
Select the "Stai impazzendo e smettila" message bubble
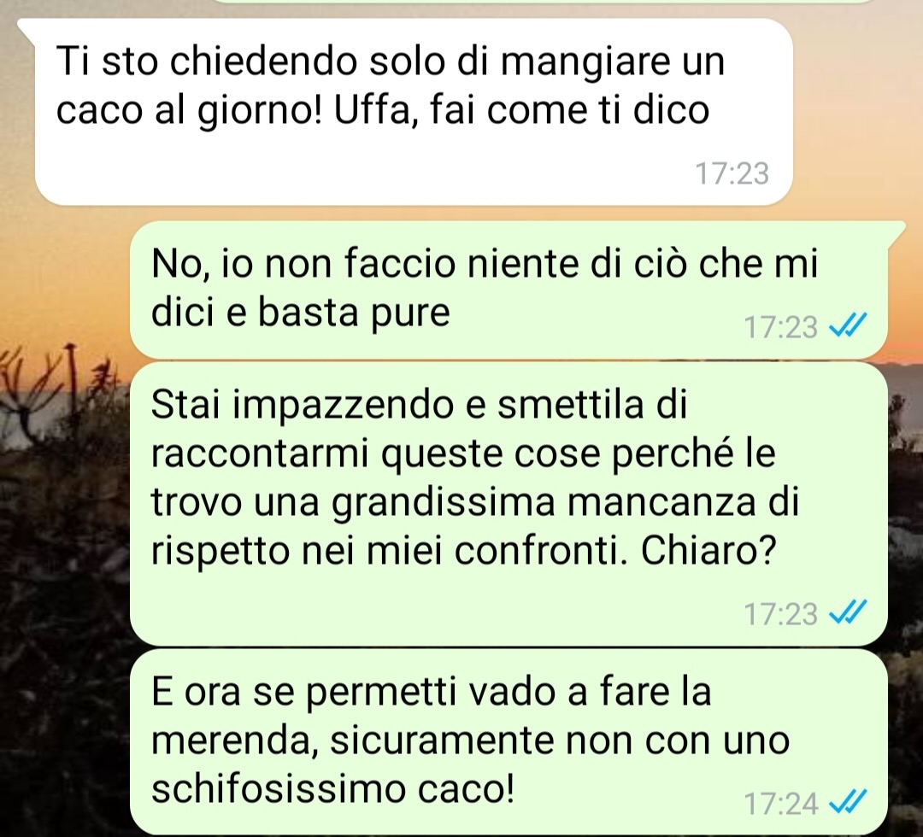pos(508,504)
